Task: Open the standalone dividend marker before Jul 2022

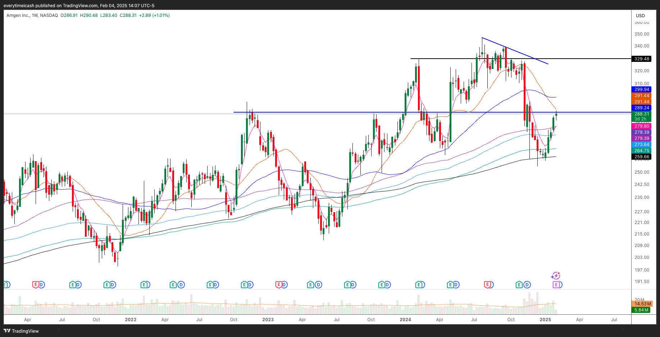Action: pos(181,284)
